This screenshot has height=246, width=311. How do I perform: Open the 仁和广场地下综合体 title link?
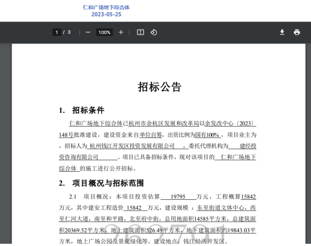tap(106, 7)
